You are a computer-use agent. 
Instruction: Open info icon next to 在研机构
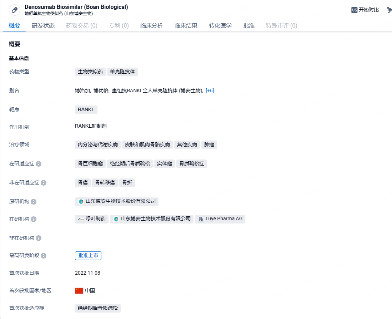coord(34,219)
